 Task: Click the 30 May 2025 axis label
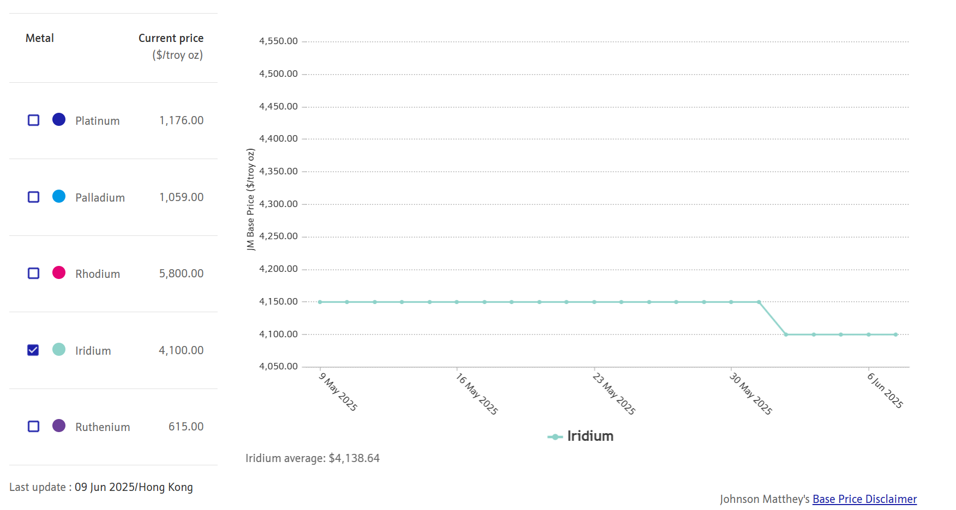pos(751,393)
